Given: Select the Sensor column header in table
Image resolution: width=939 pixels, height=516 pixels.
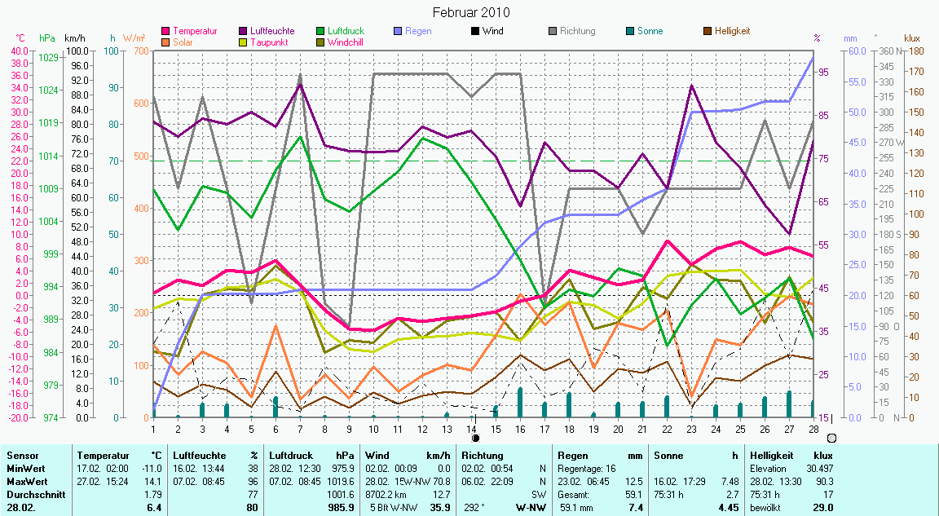Looking at the screenshot, I should 22,456.
